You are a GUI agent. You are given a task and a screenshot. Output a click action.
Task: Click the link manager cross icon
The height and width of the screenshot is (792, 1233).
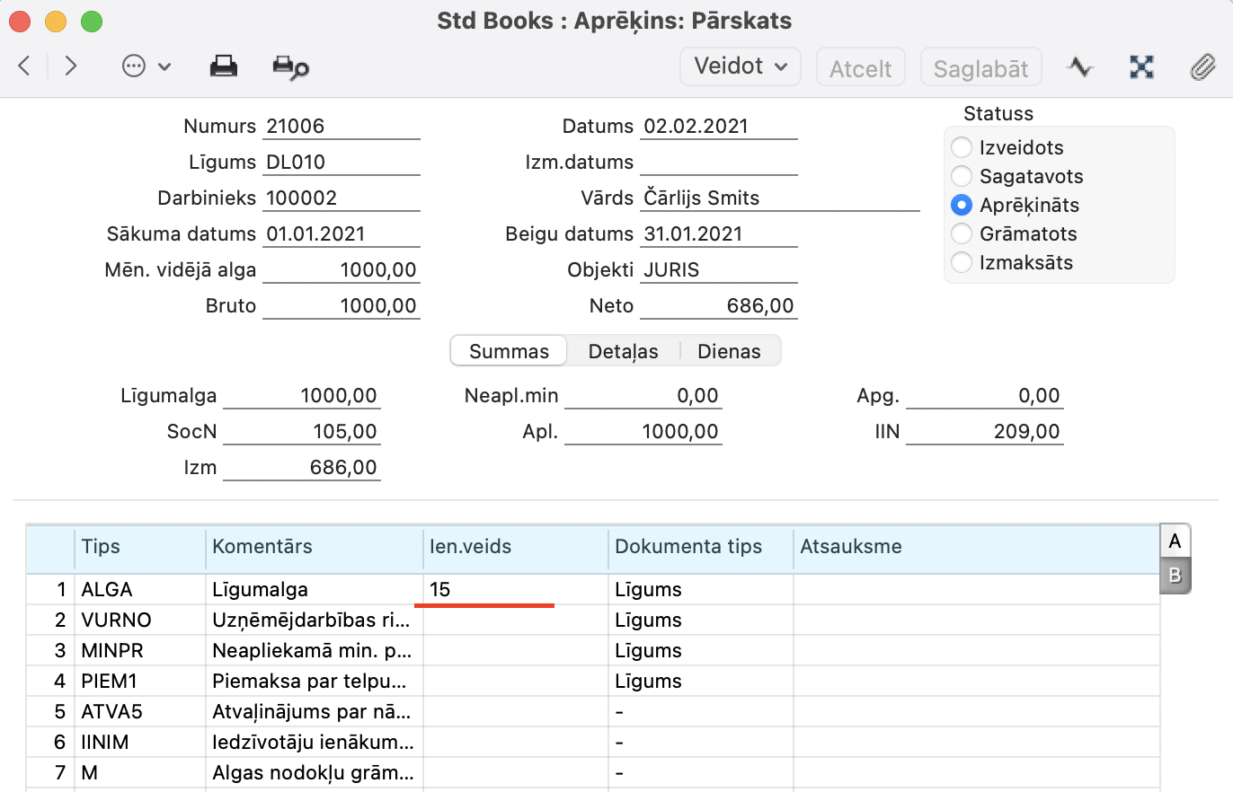pos(1141,67)
